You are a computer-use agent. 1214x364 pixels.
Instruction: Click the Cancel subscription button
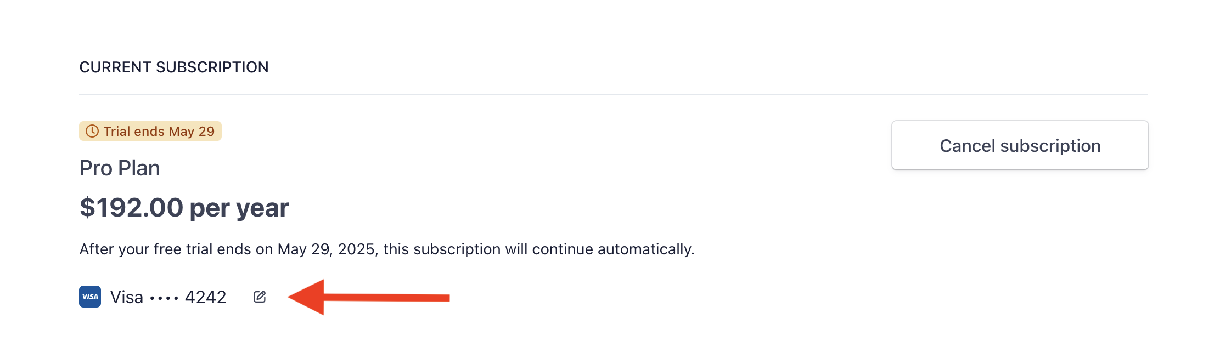tap(1020, 145)
